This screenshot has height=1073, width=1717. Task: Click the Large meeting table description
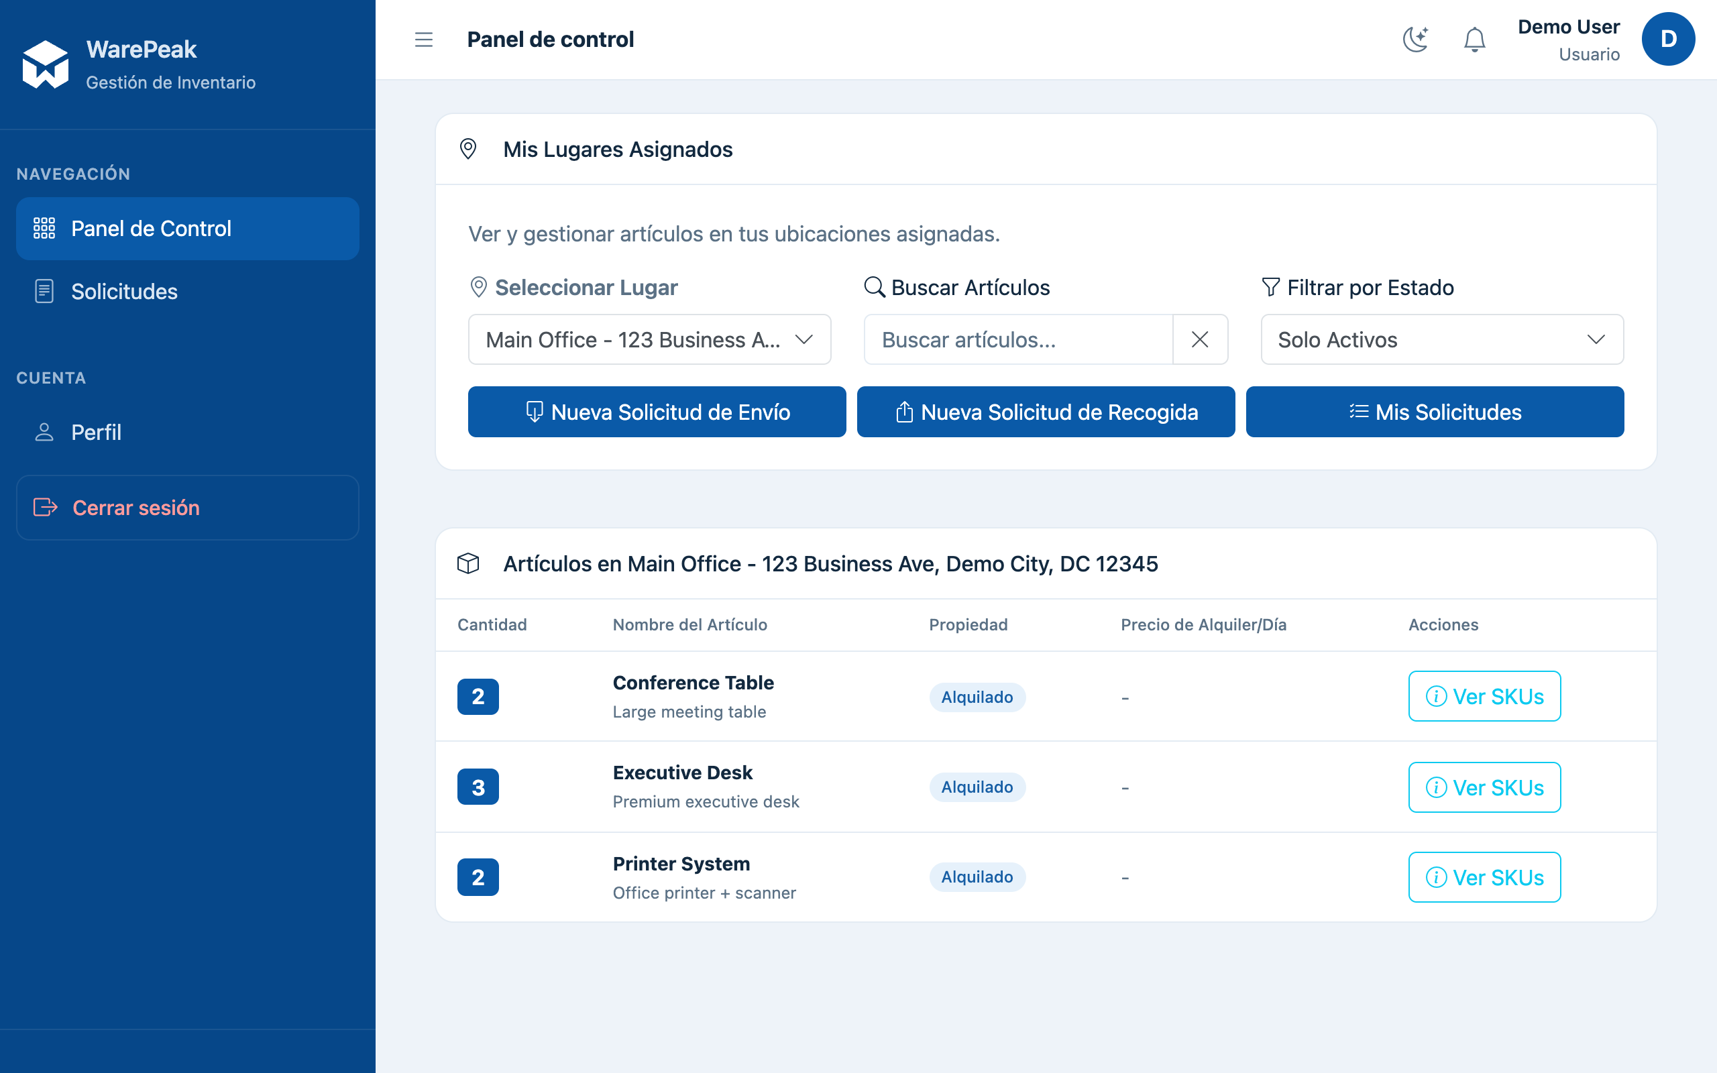click(x=689, y=712)
